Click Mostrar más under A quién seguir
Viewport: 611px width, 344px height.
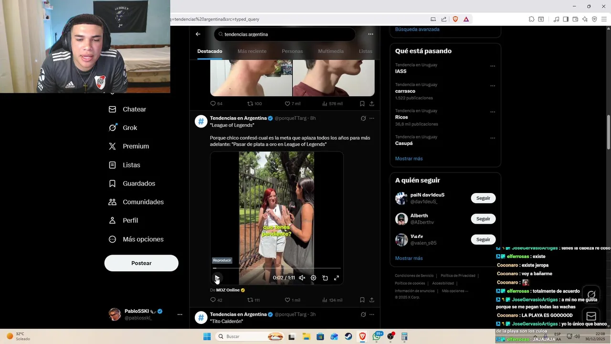pyautogui.click(x=409, y=258)
